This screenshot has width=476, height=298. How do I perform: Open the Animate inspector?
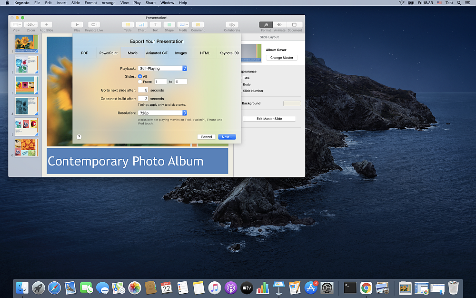[279, 24]
